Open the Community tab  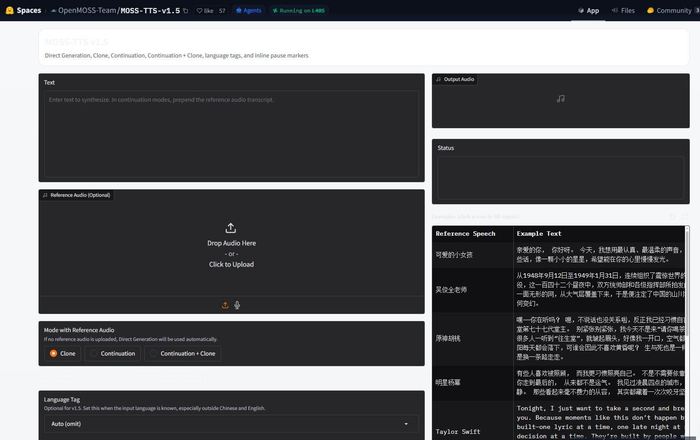pyautogui.click(x=673, y=11)
